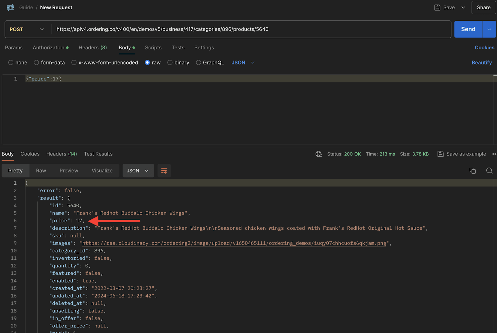Choose the GraphQL body radio option
Viewport: 497px width, 333px height.
click(198, 63)
